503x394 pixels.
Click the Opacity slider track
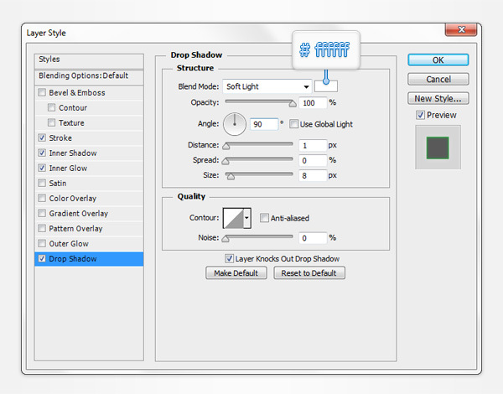click(x=258, y=103)
